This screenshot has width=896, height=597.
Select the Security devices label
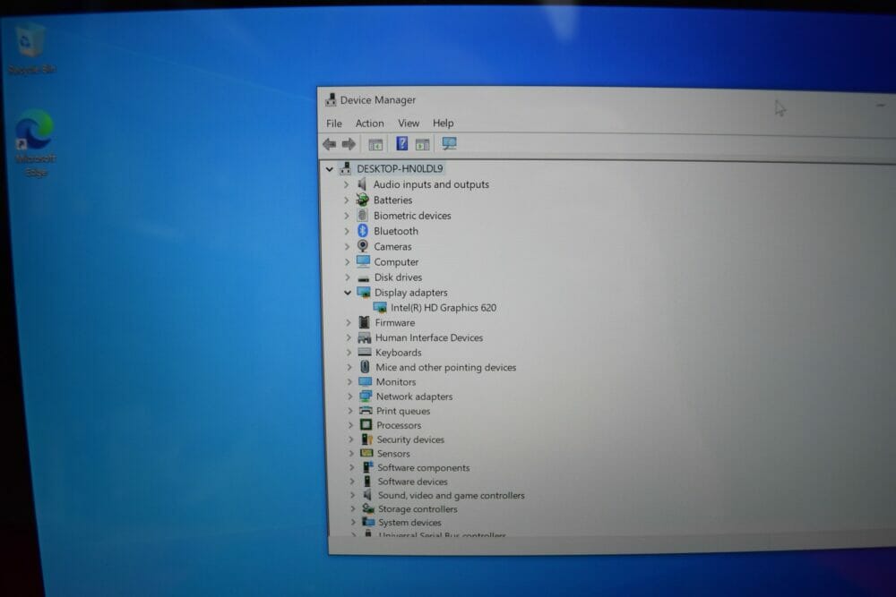coord(410,439)
